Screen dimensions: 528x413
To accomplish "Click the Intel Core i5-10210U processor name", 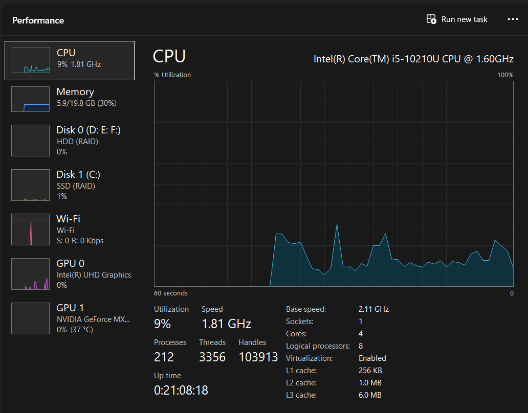I will tap(413, 59).
